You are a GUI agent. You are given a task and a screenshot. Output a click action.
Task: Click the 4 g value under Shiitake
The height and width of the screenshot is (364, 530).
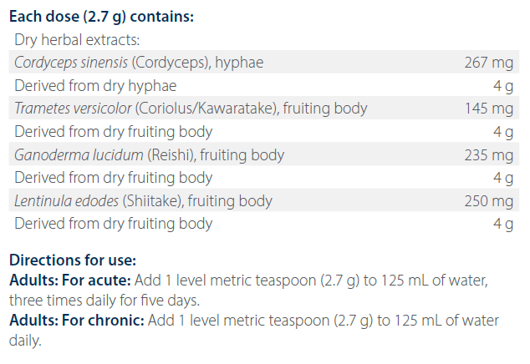coord(502,224)
